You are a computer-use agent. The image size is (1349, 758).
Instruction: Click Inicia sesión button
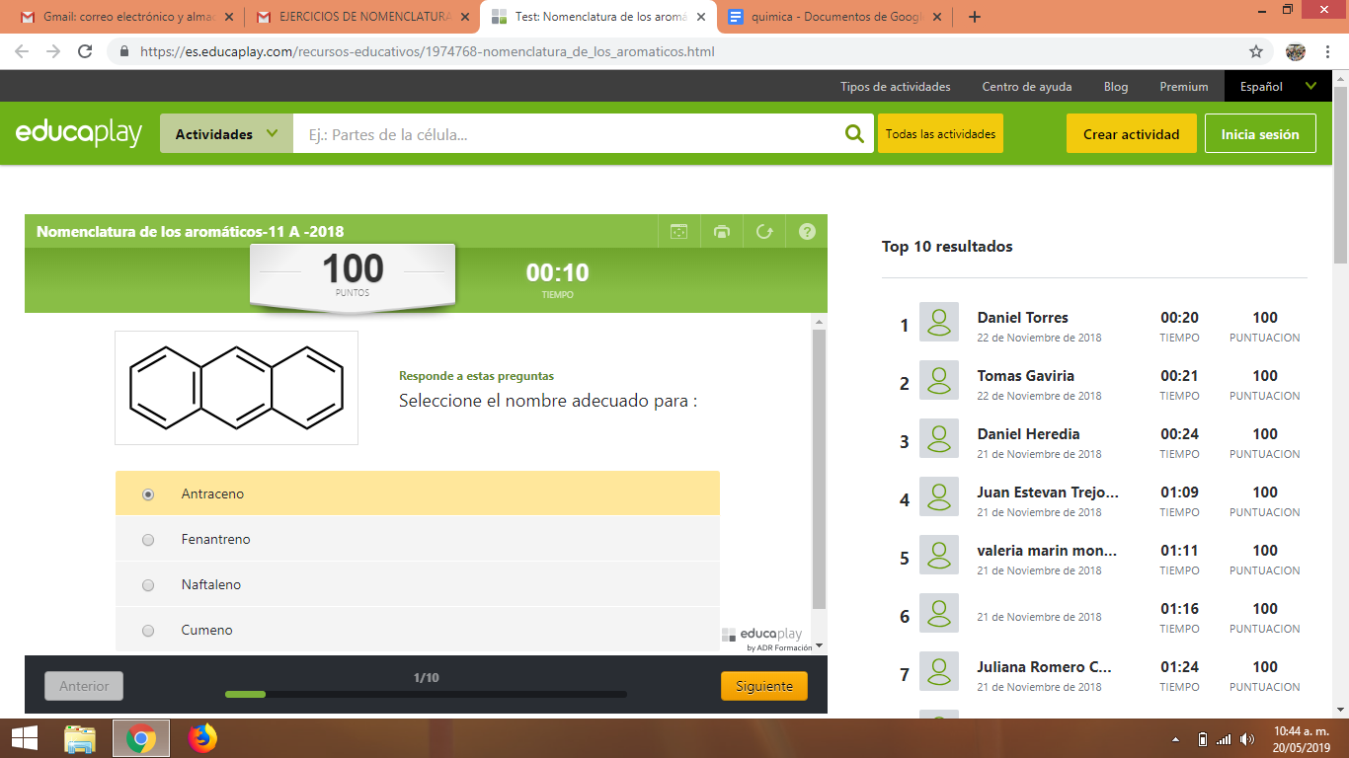pos(1260,134)
